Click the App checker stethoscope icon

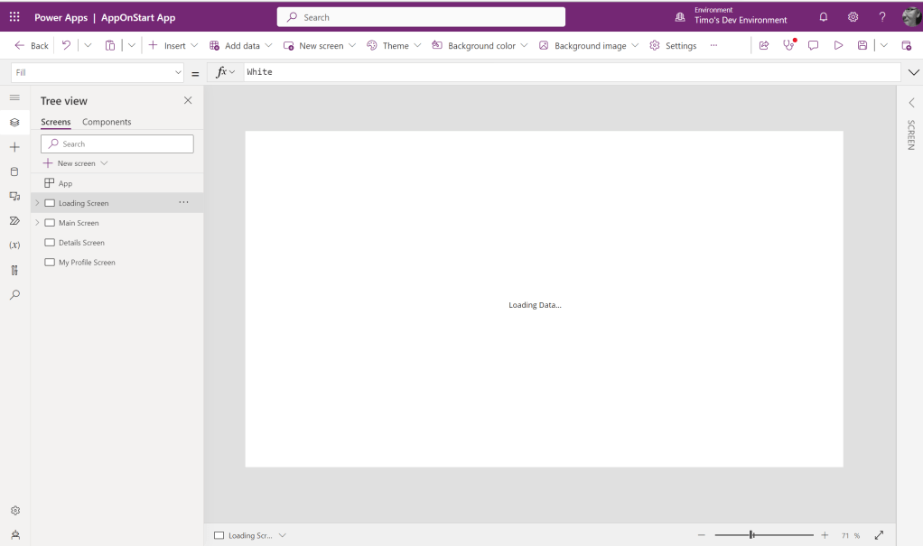click(x=789, y=45)
